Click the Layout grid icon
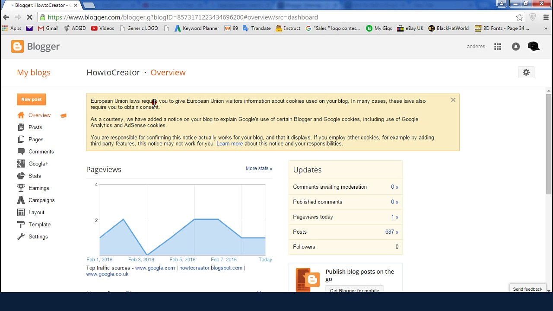The image size is (553, 311). click(21, 212)
